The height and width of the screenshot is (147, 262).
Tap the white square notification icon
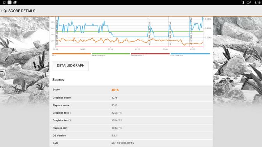point(9,2)
